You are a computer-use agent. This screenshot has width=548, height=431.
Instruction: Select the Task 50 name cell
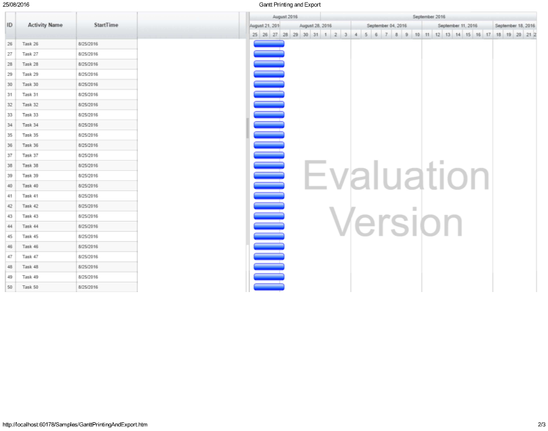(x=46, y=287)
